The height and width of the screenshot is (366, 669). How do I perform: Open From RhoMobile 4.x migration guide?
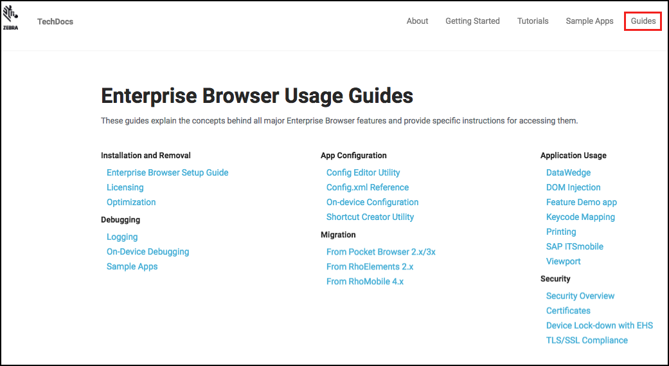coord(365,282)
